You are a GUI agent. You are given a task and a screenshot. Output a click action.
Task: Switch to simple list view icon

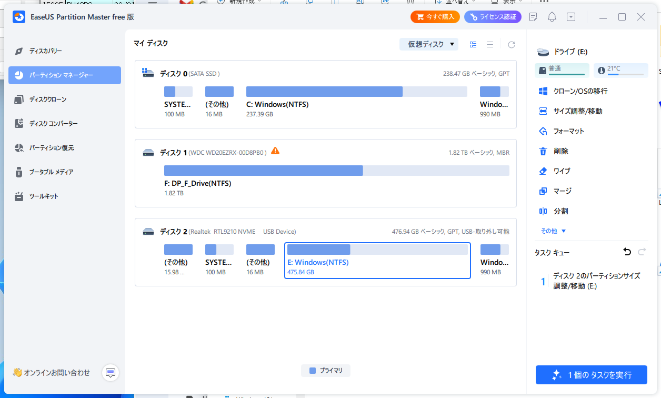pyautogui.click(x=490, y=45)
